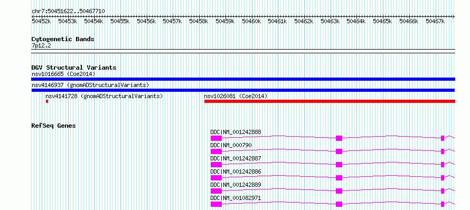Click the first large exon of DDC|NM_001082971
Viewport: 470px width, 210px height.
point(216,204)
